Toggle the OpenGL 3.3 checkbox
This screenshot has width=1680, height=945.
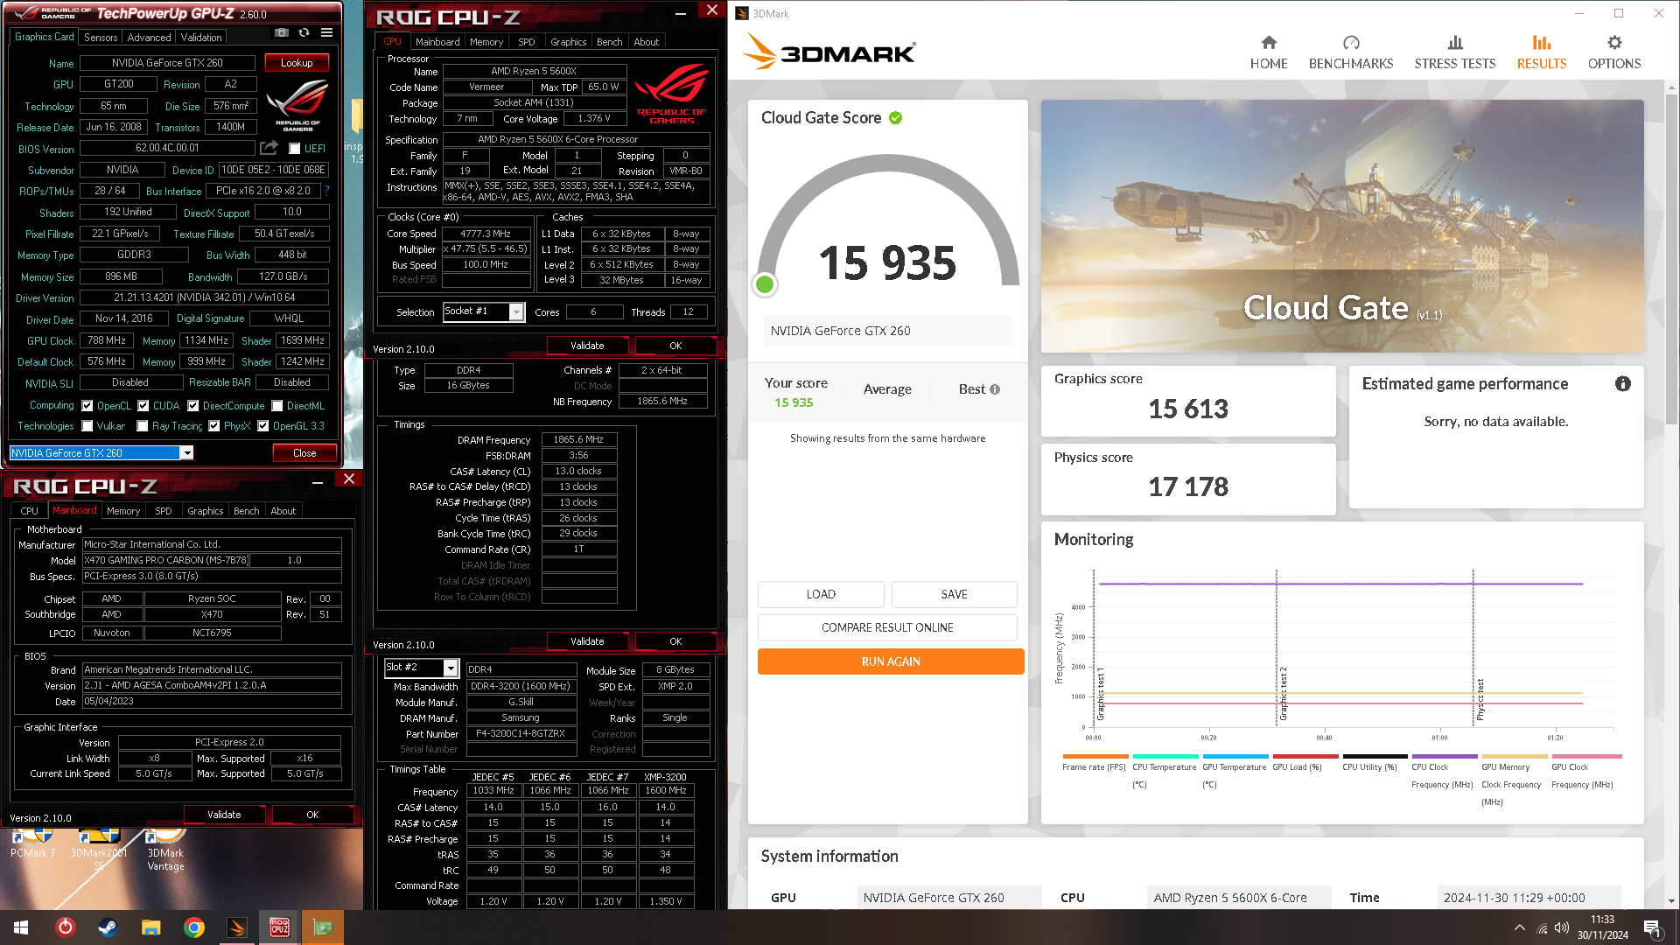262,426
